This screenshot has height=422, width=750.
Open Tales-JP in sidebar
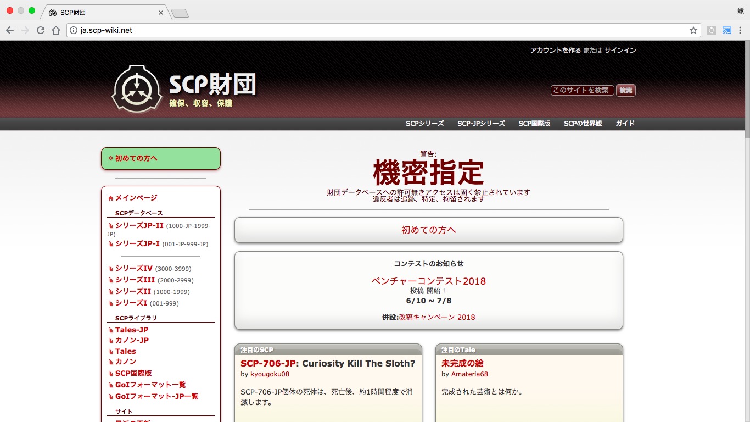[x=132, y=330]
